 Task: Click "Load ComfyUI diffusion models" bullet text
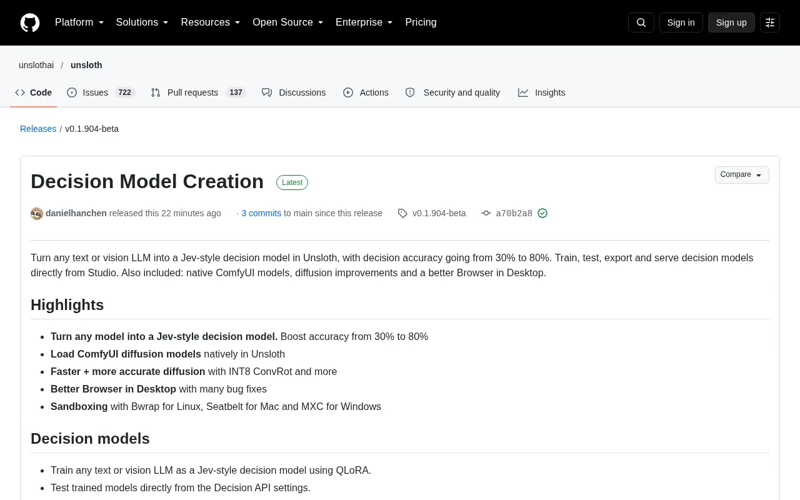(126, 354)
